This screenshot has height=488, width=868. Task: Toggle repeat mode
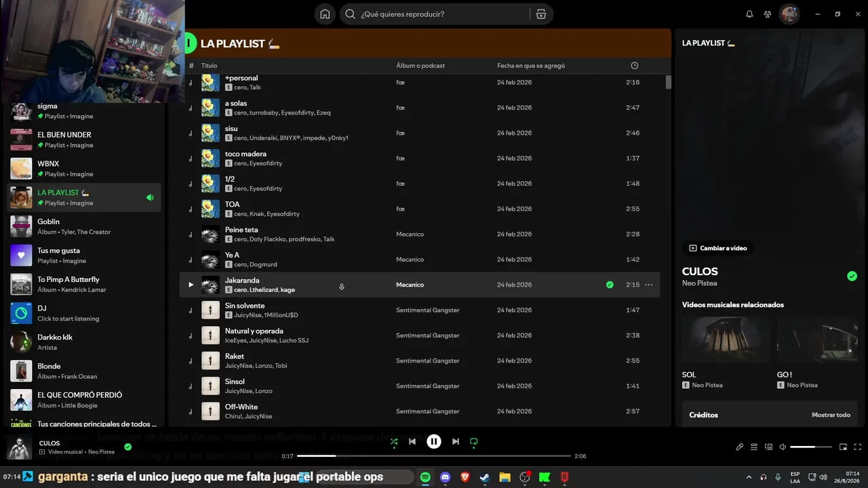(x=474, y=442)
